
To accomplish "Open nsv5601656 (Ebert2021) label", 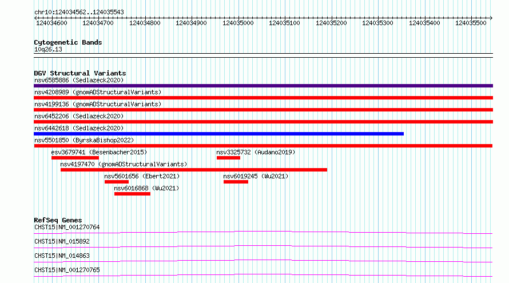I will pos(142,176).
